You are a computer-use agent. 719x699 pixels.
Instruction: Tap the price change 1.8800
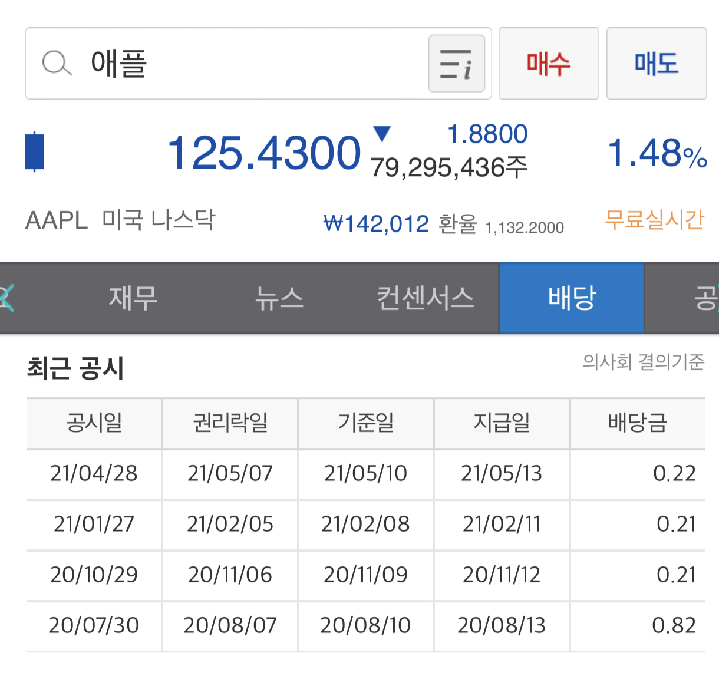(487, 134)
